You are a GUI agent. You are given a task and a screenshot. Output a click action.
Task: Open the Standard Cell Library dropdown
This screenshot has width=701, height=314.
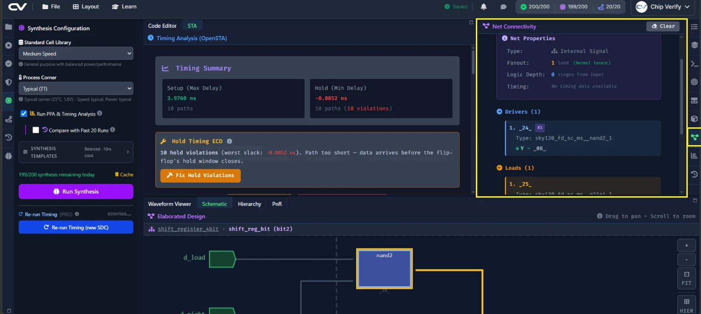[x=76, y=53]
